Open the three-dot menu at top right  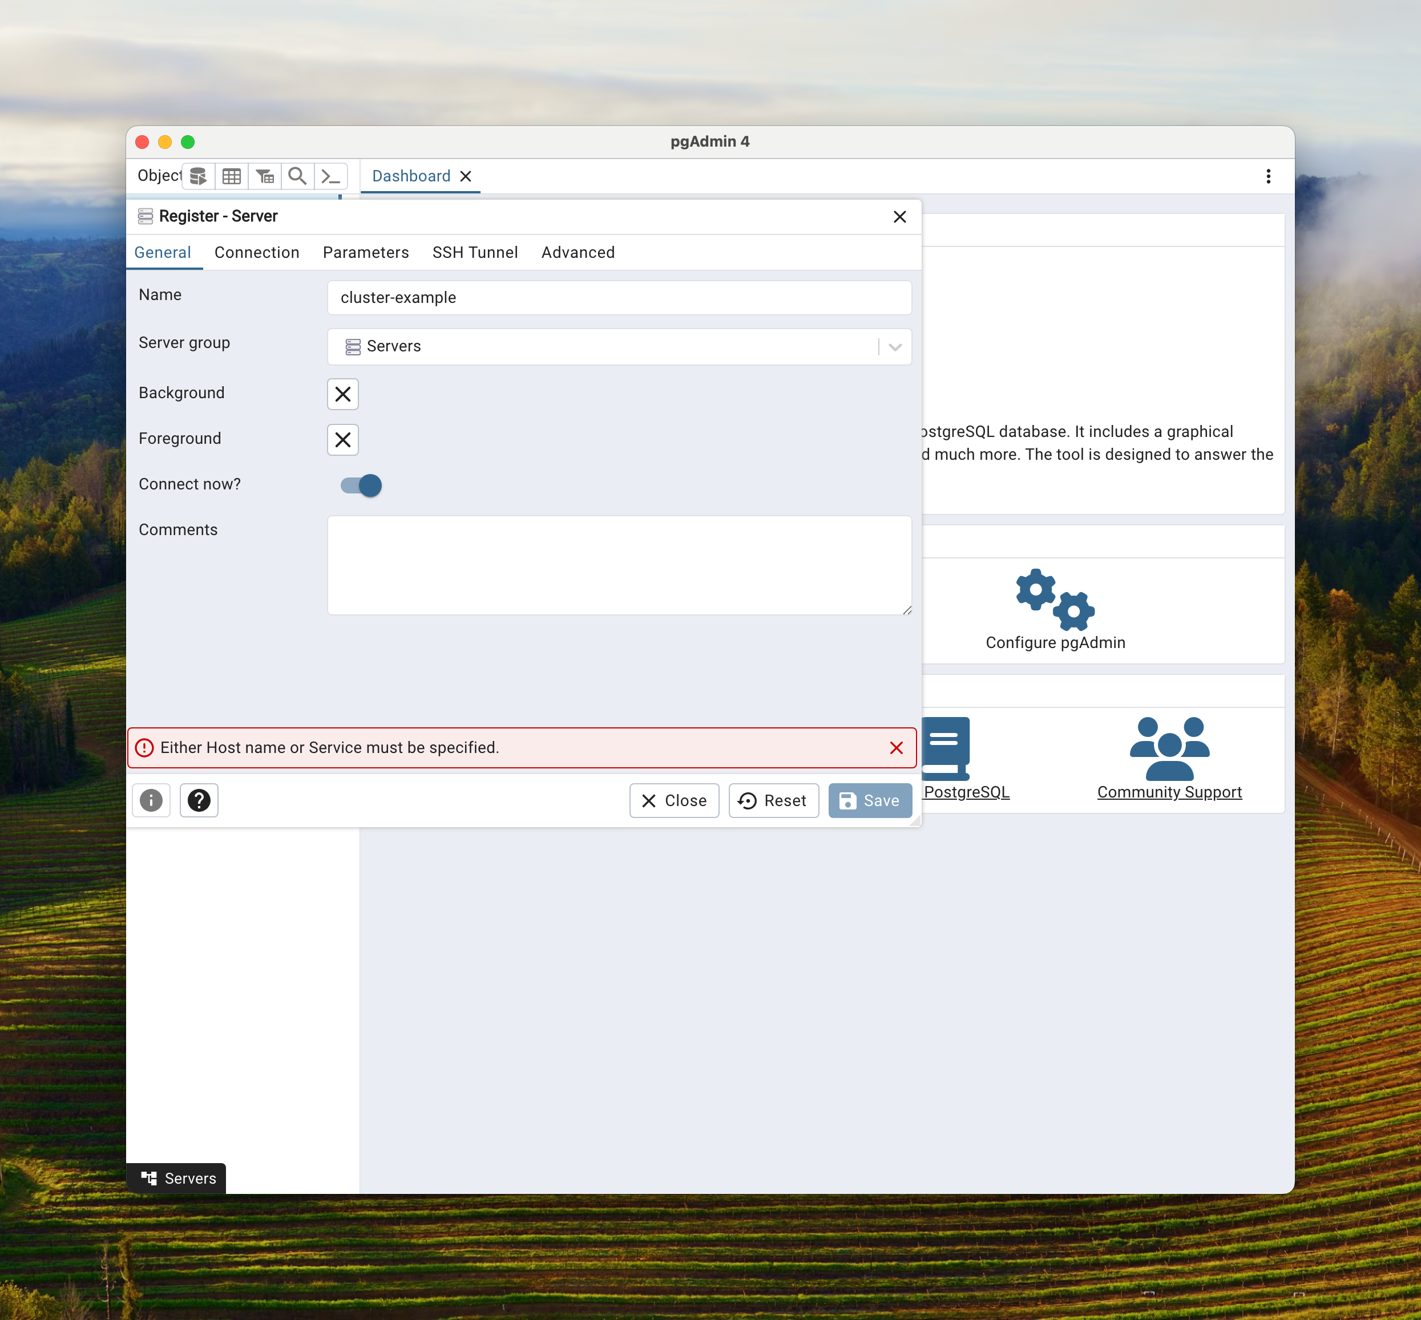tap(1268, 176)
